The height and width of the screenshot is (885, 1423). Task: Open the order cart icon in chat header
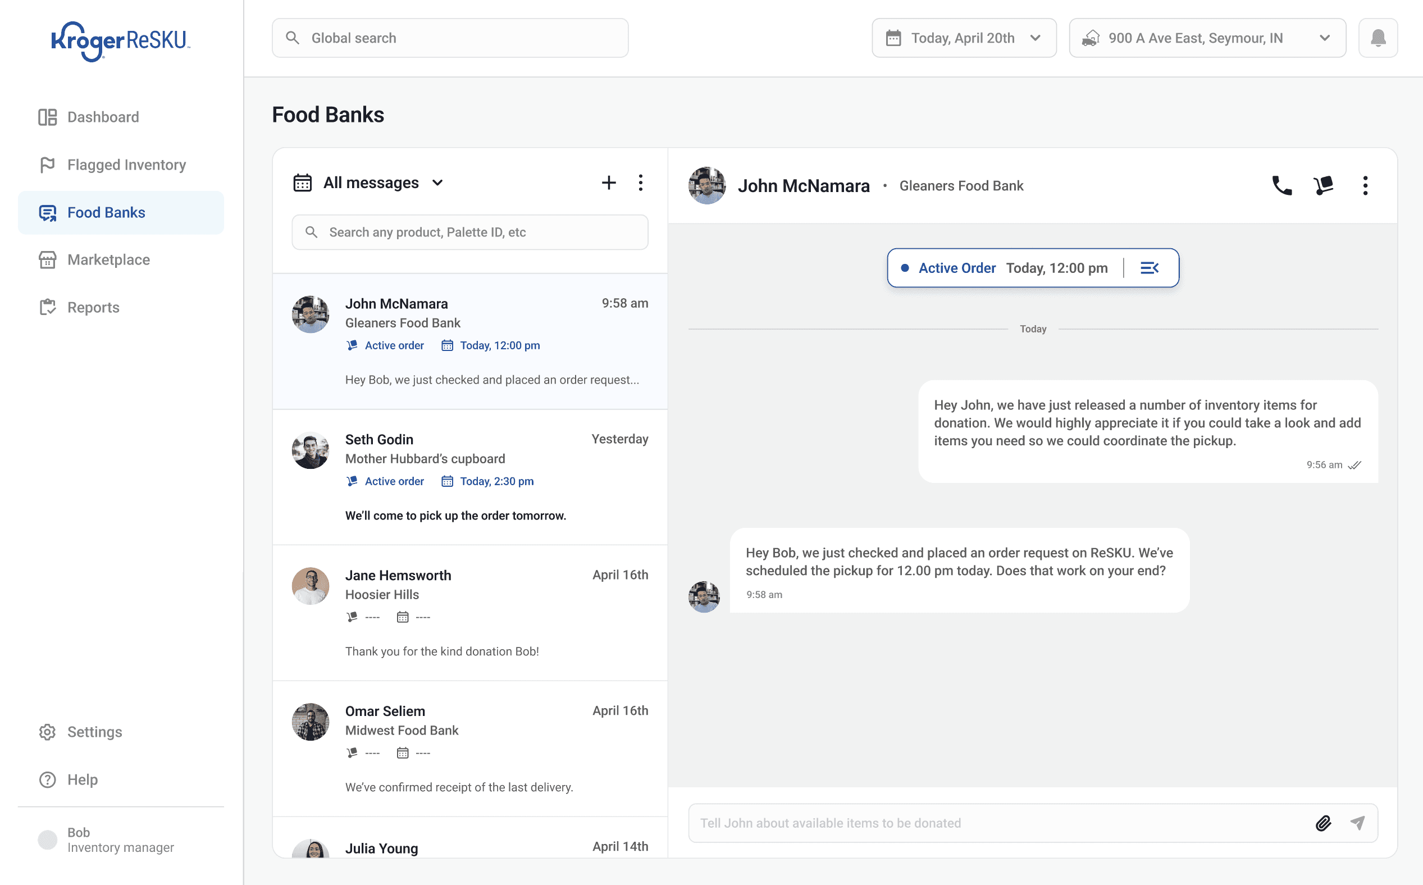tap(1323, 185)
